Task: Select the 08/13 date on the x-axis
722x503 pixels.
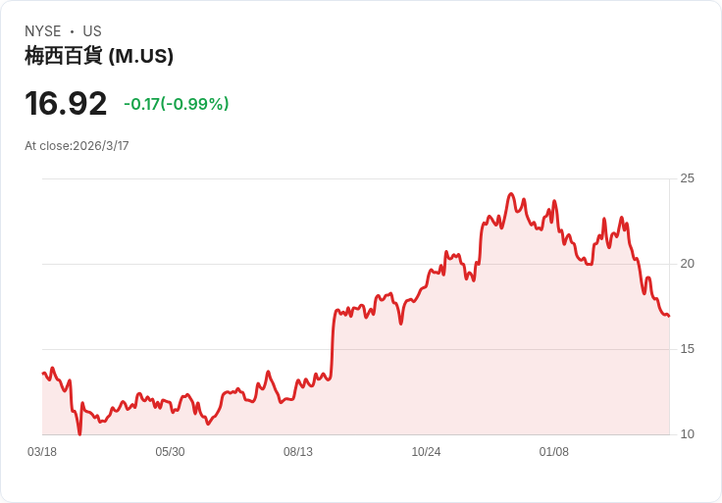Action: (298, 452)
